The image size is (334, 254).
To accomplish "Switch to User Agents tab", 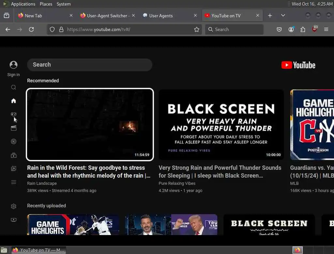I will pos(170,16).
